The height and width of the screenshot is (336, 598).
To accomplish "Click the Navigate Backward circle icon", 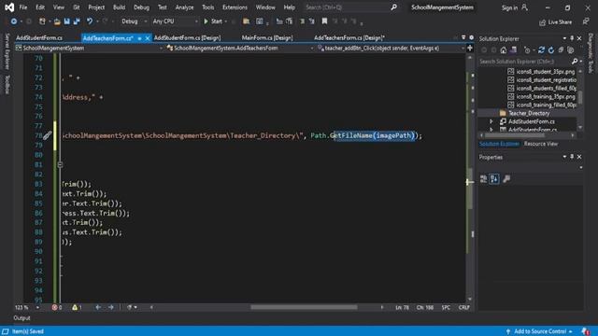I will (14, 21).
